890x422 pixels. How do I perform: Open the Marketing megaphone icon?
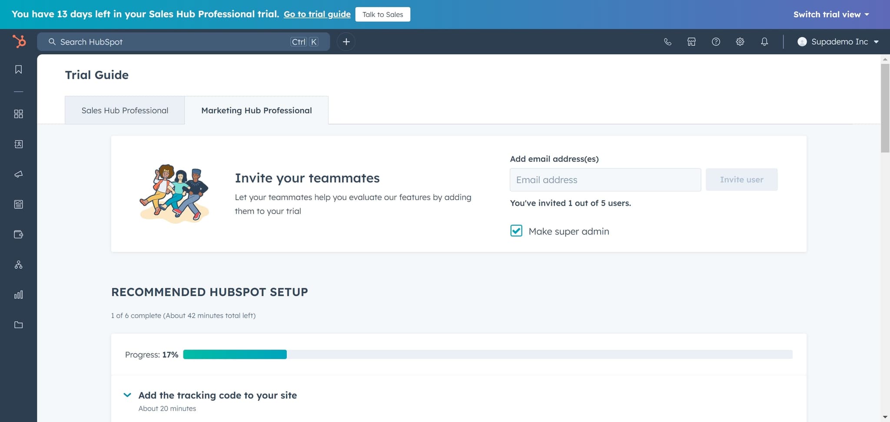18,175
